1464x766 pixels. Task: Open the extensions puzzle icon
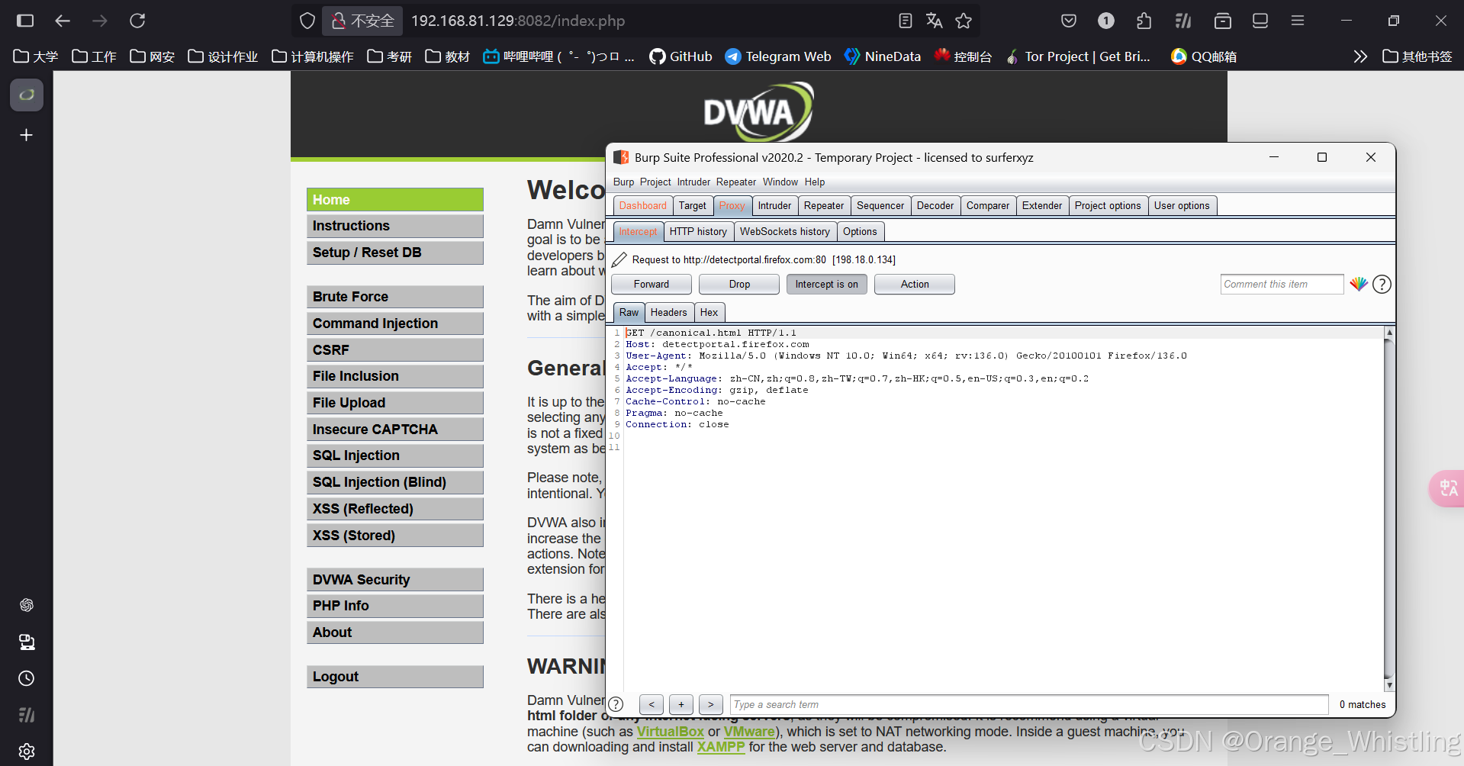1144,21
